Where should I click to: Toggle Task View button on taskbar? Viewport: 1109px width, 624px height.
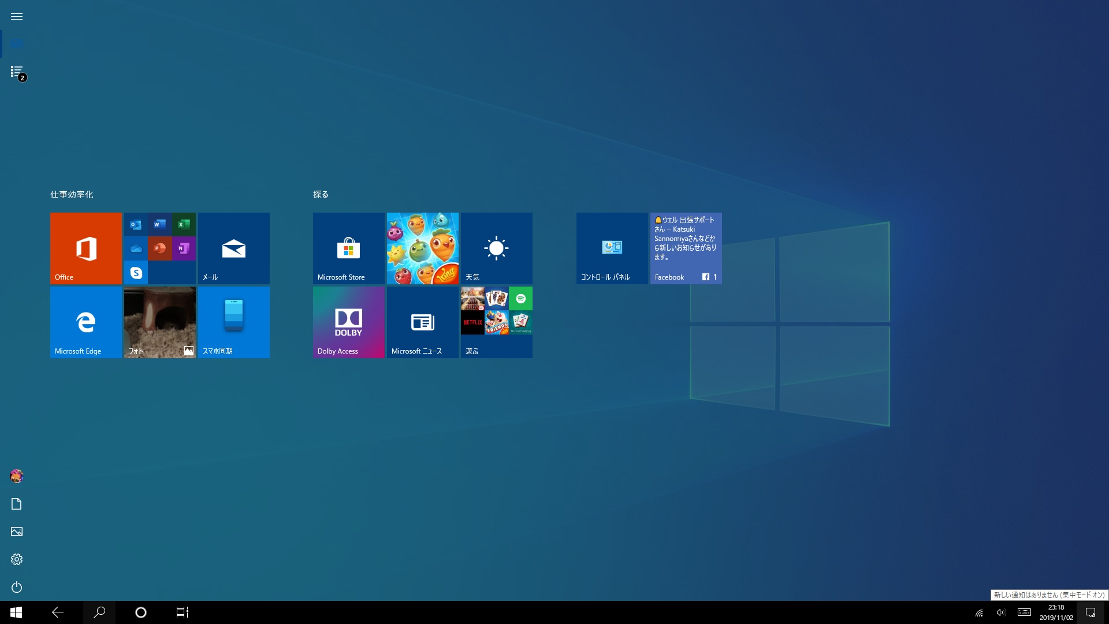click(181, 612)
